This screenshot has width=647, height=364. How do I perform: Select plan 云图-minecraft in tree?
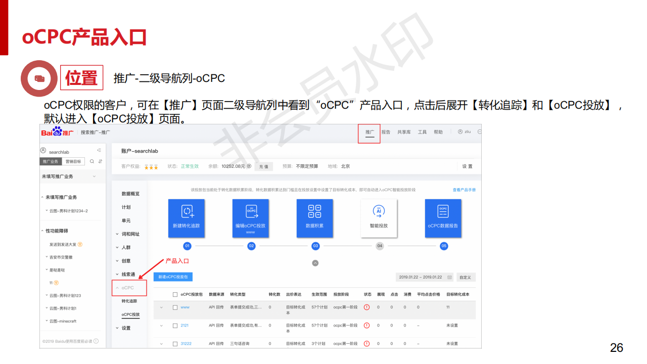(x=63, y=321)
